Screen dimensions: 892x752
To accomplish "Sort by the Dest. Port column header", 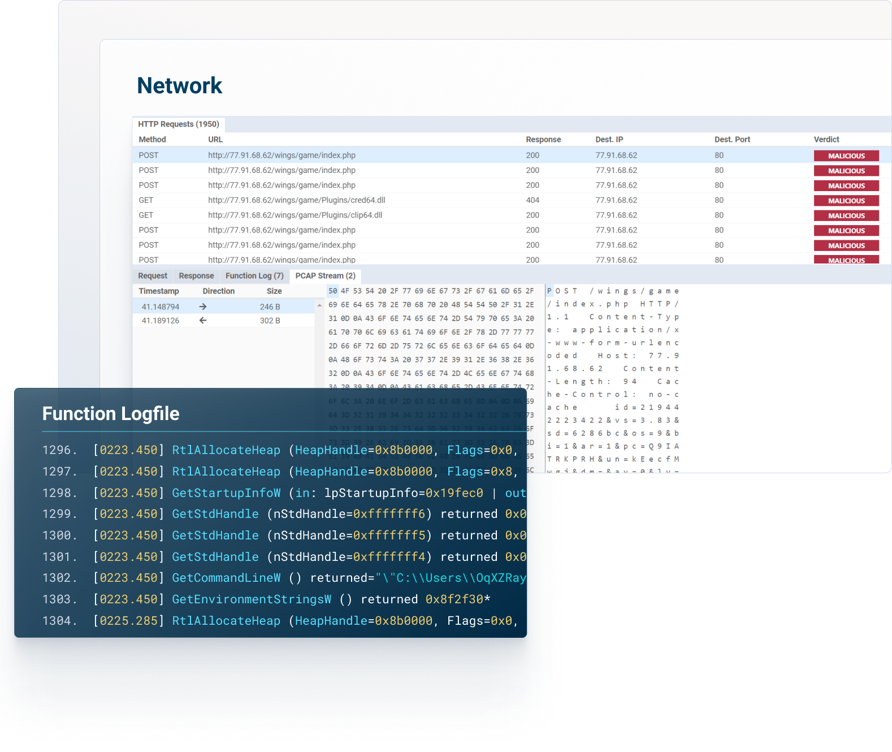I will pos(733,140).
